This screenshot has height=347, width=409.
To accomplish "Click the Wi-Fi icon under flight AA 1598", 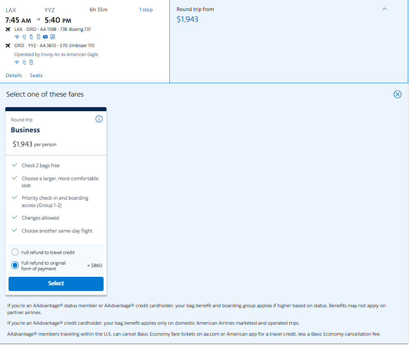I will pos(17,37).
